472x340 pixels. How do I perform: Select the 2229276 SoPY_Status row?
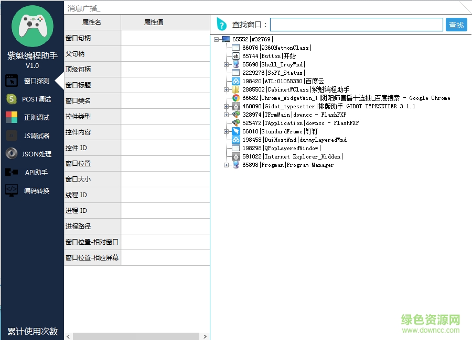tap(274, 73)
